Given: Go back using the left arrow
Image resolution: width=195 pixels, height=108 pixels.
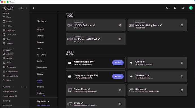Looking at the screenshot, I should [x=33, y=8].
